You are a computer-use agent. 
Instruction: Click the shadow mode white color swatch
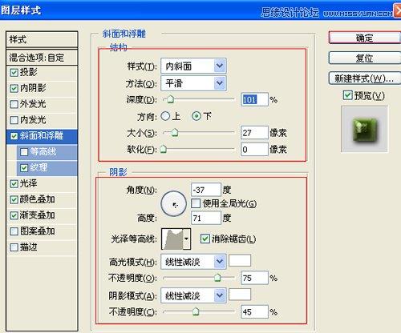click(240, 295)
